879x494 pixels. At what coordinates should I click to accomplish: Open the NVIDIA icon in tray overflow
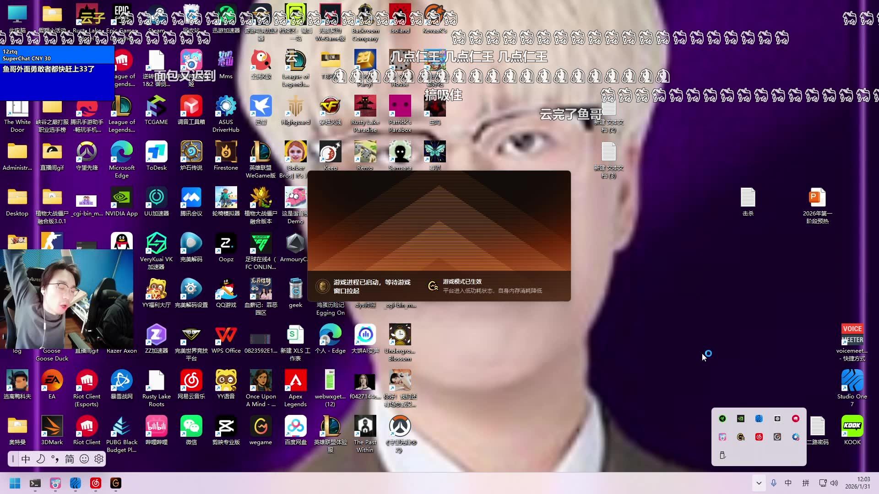(740, 419)
